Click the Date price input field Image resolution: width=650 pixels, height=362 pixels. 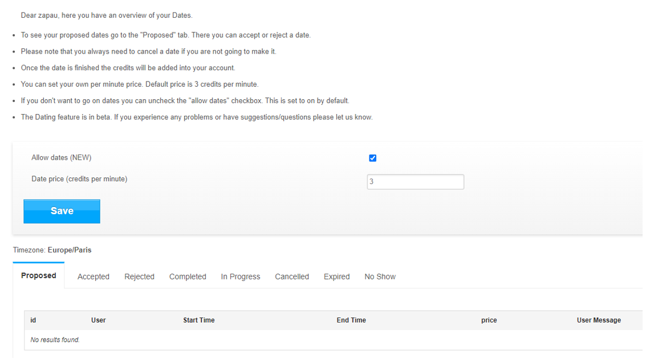tap(415, 182)
